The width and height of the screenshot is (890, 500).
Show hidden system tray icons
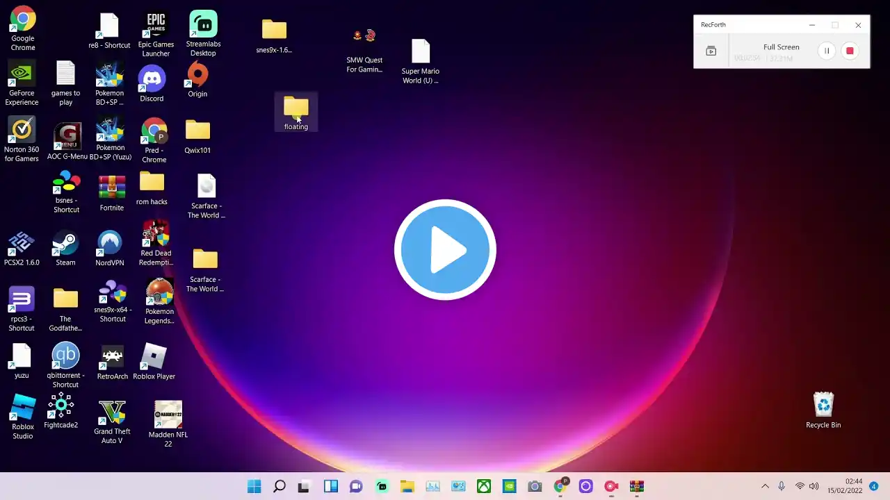tap(765, 486)
